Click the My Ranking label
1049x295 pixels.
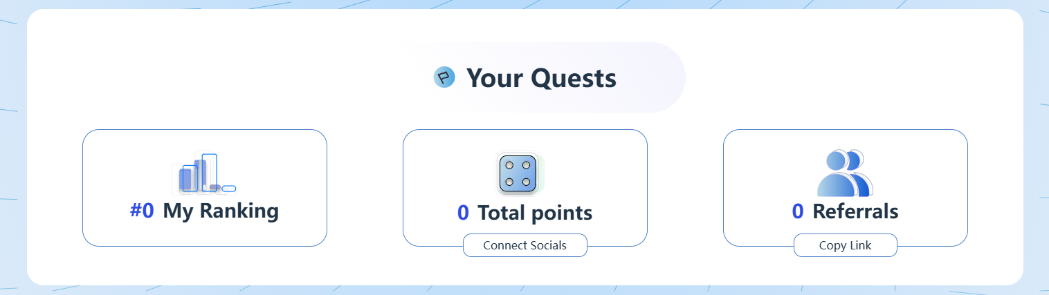click(221, 211)
